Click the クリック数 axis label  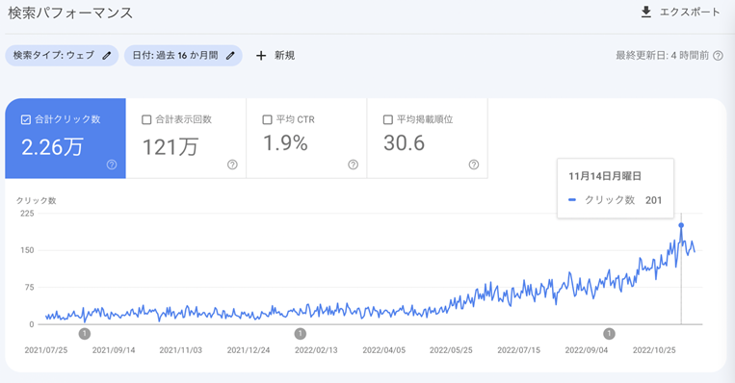tap(36, 200)
